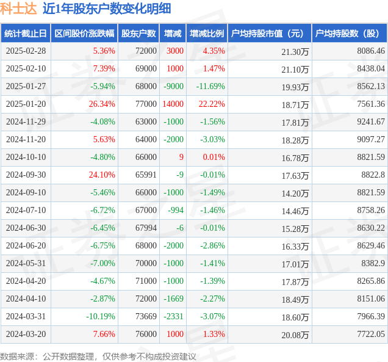Screen dimensions: 388x362
Task: Click the date cell 2024-06-30
Action: (x=26, y=228)
